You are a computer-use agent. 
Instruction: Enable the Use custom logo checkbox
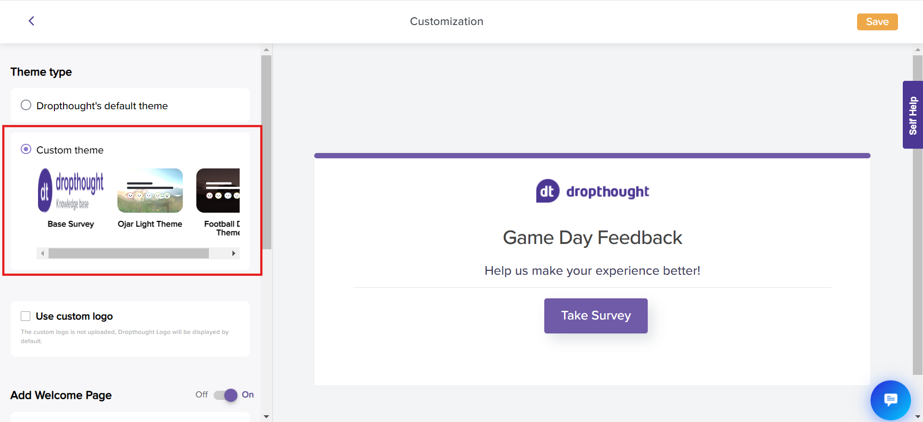(26, 316)
